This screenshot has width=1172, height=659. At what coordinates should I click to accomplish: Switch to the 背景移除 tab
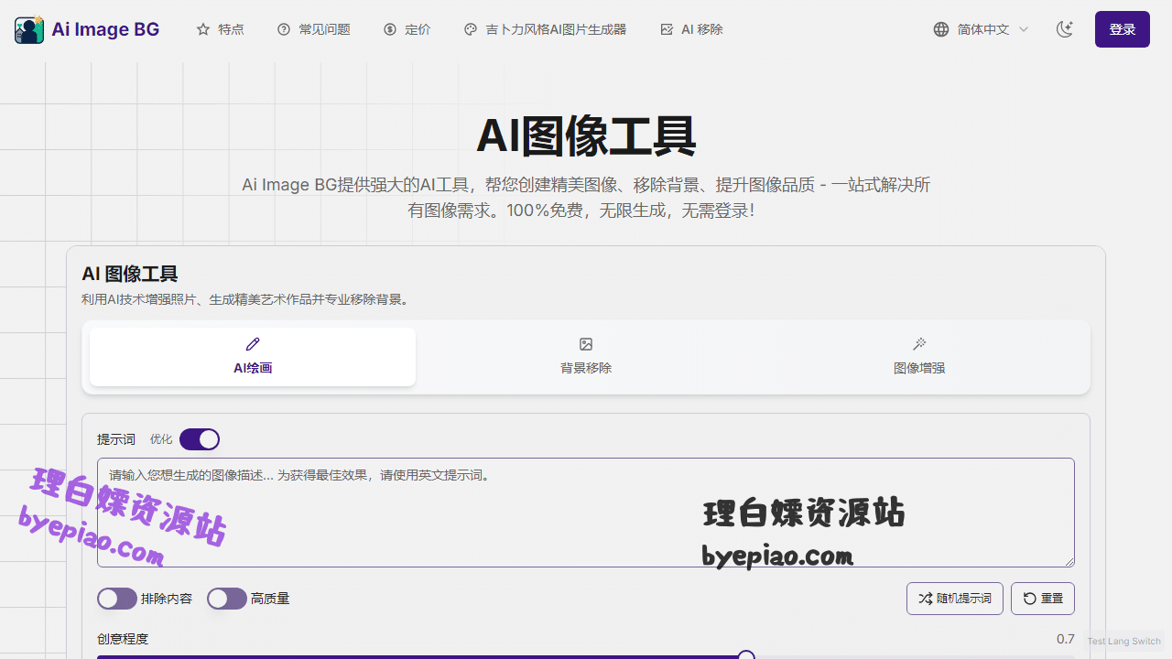click(586, 357)
